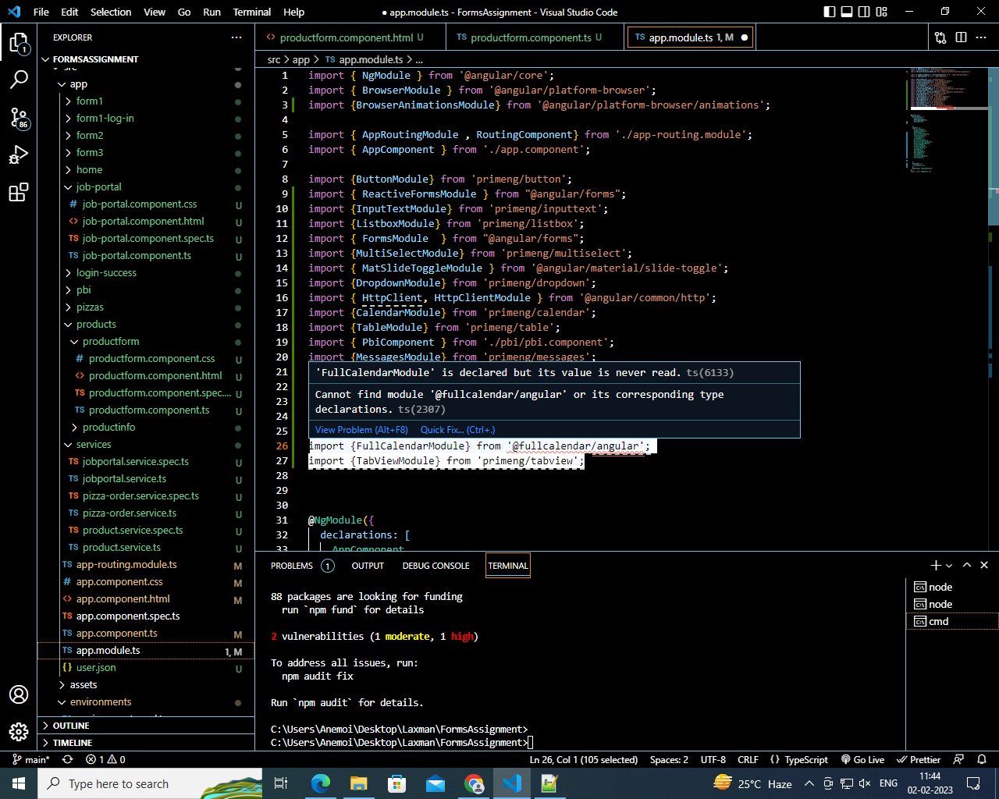
Task: Open notifications bell in status bar
Action: [982, 759]
